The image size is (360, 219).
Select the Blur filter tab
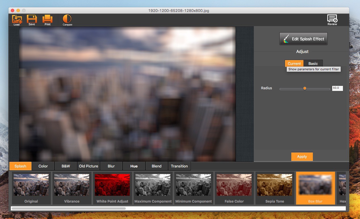[x=111, y=166]
